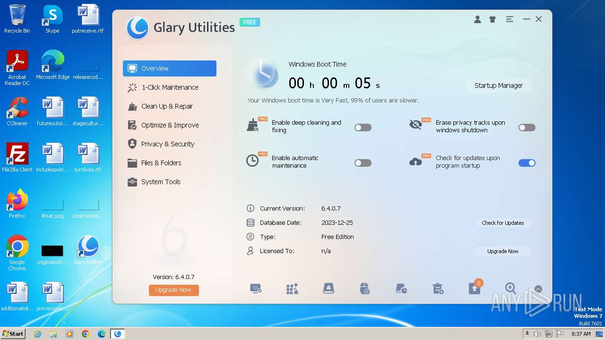The width and height of the screenshot is (605, 340).
Task: Select the CCleaner desktop shortcut
Action: point(17,111)
